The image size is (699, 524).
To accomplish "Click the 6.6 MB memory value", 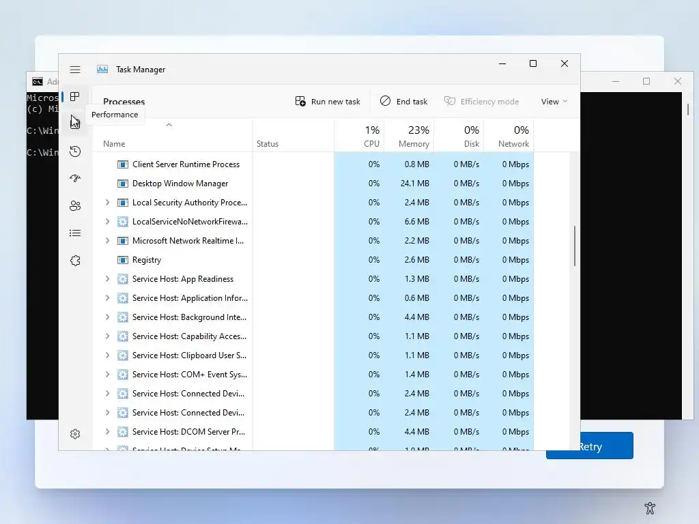I will 417,222.
